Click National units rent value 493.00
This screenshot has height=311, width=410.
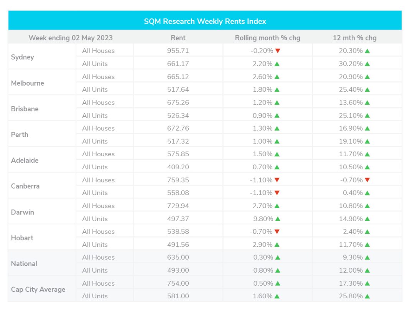(x=178, y=270)
